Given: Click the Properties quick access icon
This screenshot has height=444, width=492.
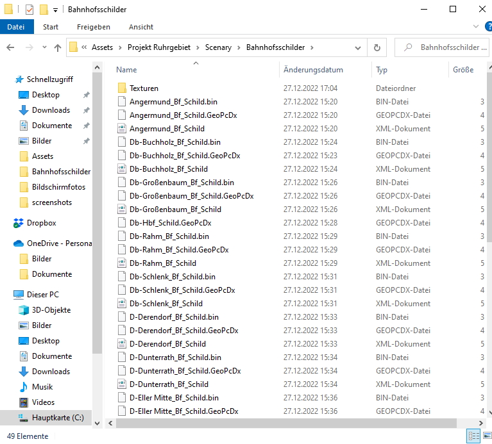Looking at the screenshot, I should (29, 10).
